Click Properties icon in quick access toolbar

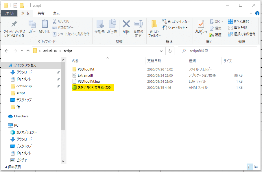pos(15,5)
